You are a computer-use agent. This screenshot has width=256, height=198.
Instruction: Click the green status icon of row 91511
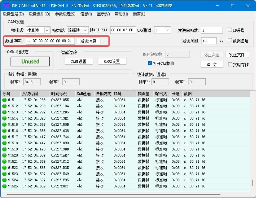[4, 100]
